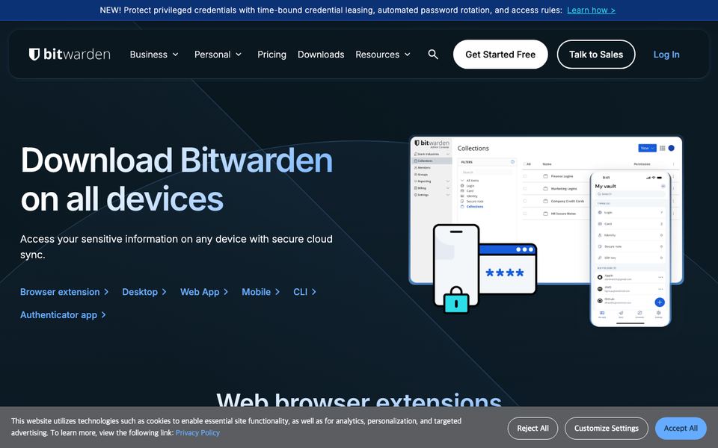Jump to Desktop downloads

pos(144,292)
